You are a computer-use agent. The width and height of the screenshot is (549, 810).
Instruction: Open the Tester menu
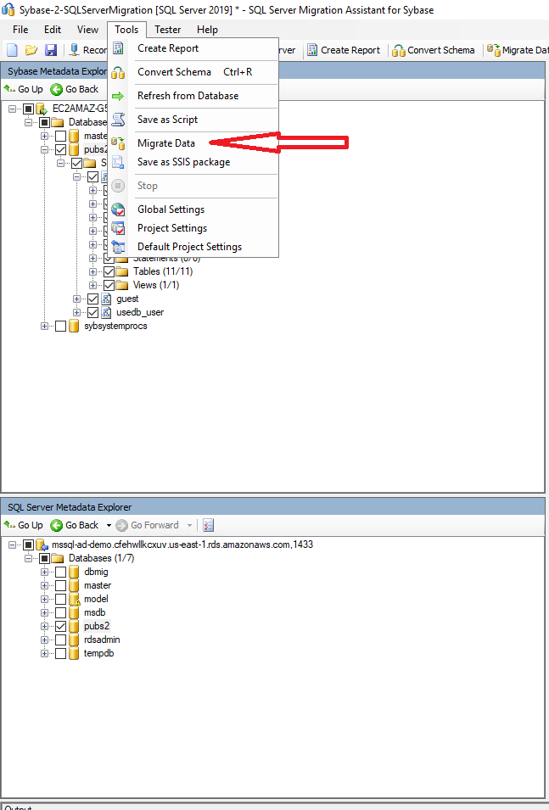tap(167, 30)
